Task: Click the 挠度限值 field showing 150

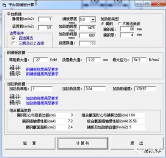Action: pos(87,43)
